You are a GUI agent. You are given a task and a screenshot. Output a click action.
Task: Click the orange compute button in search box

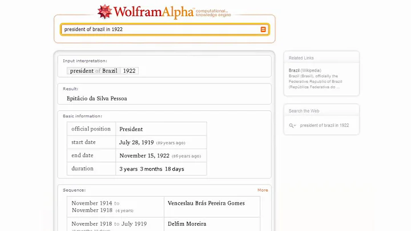263,29
